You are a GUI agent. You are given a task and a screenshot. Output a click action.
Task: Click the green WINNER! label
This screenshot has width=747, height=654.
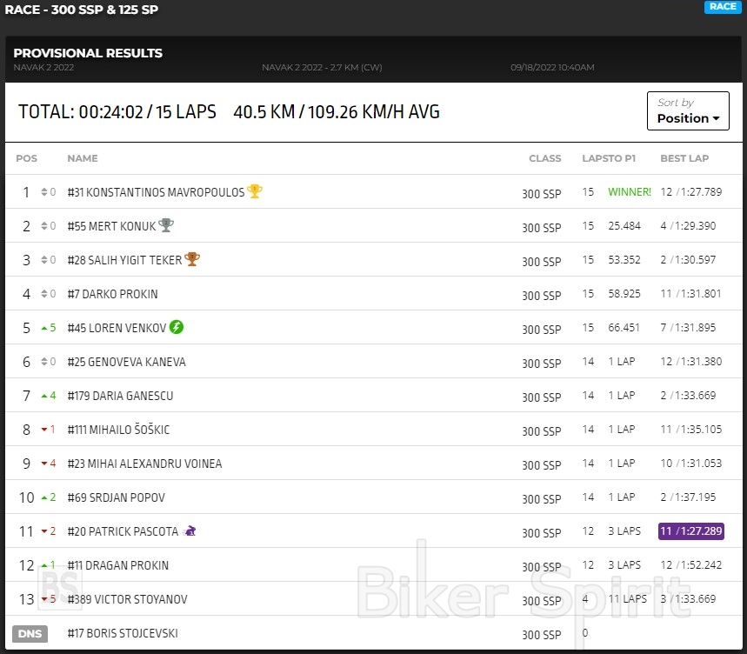pos(630,191)
